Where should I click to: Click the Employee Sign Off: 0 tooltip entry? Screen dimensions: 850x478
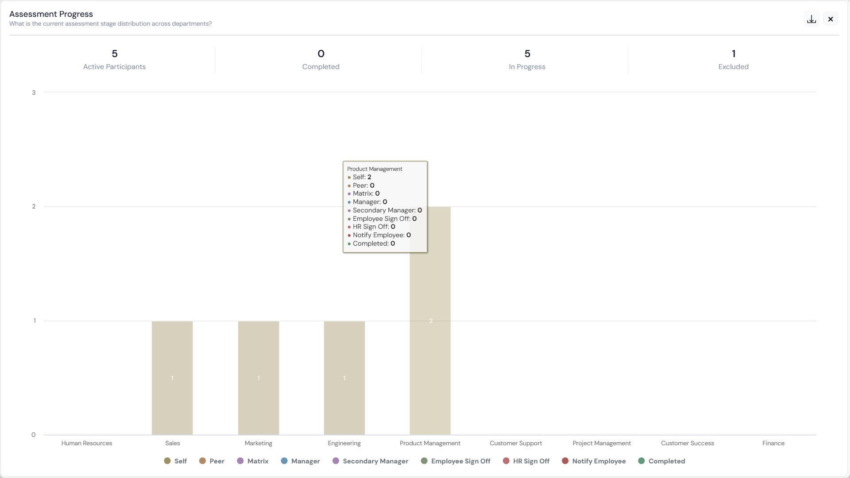click(x=382, y=219)
